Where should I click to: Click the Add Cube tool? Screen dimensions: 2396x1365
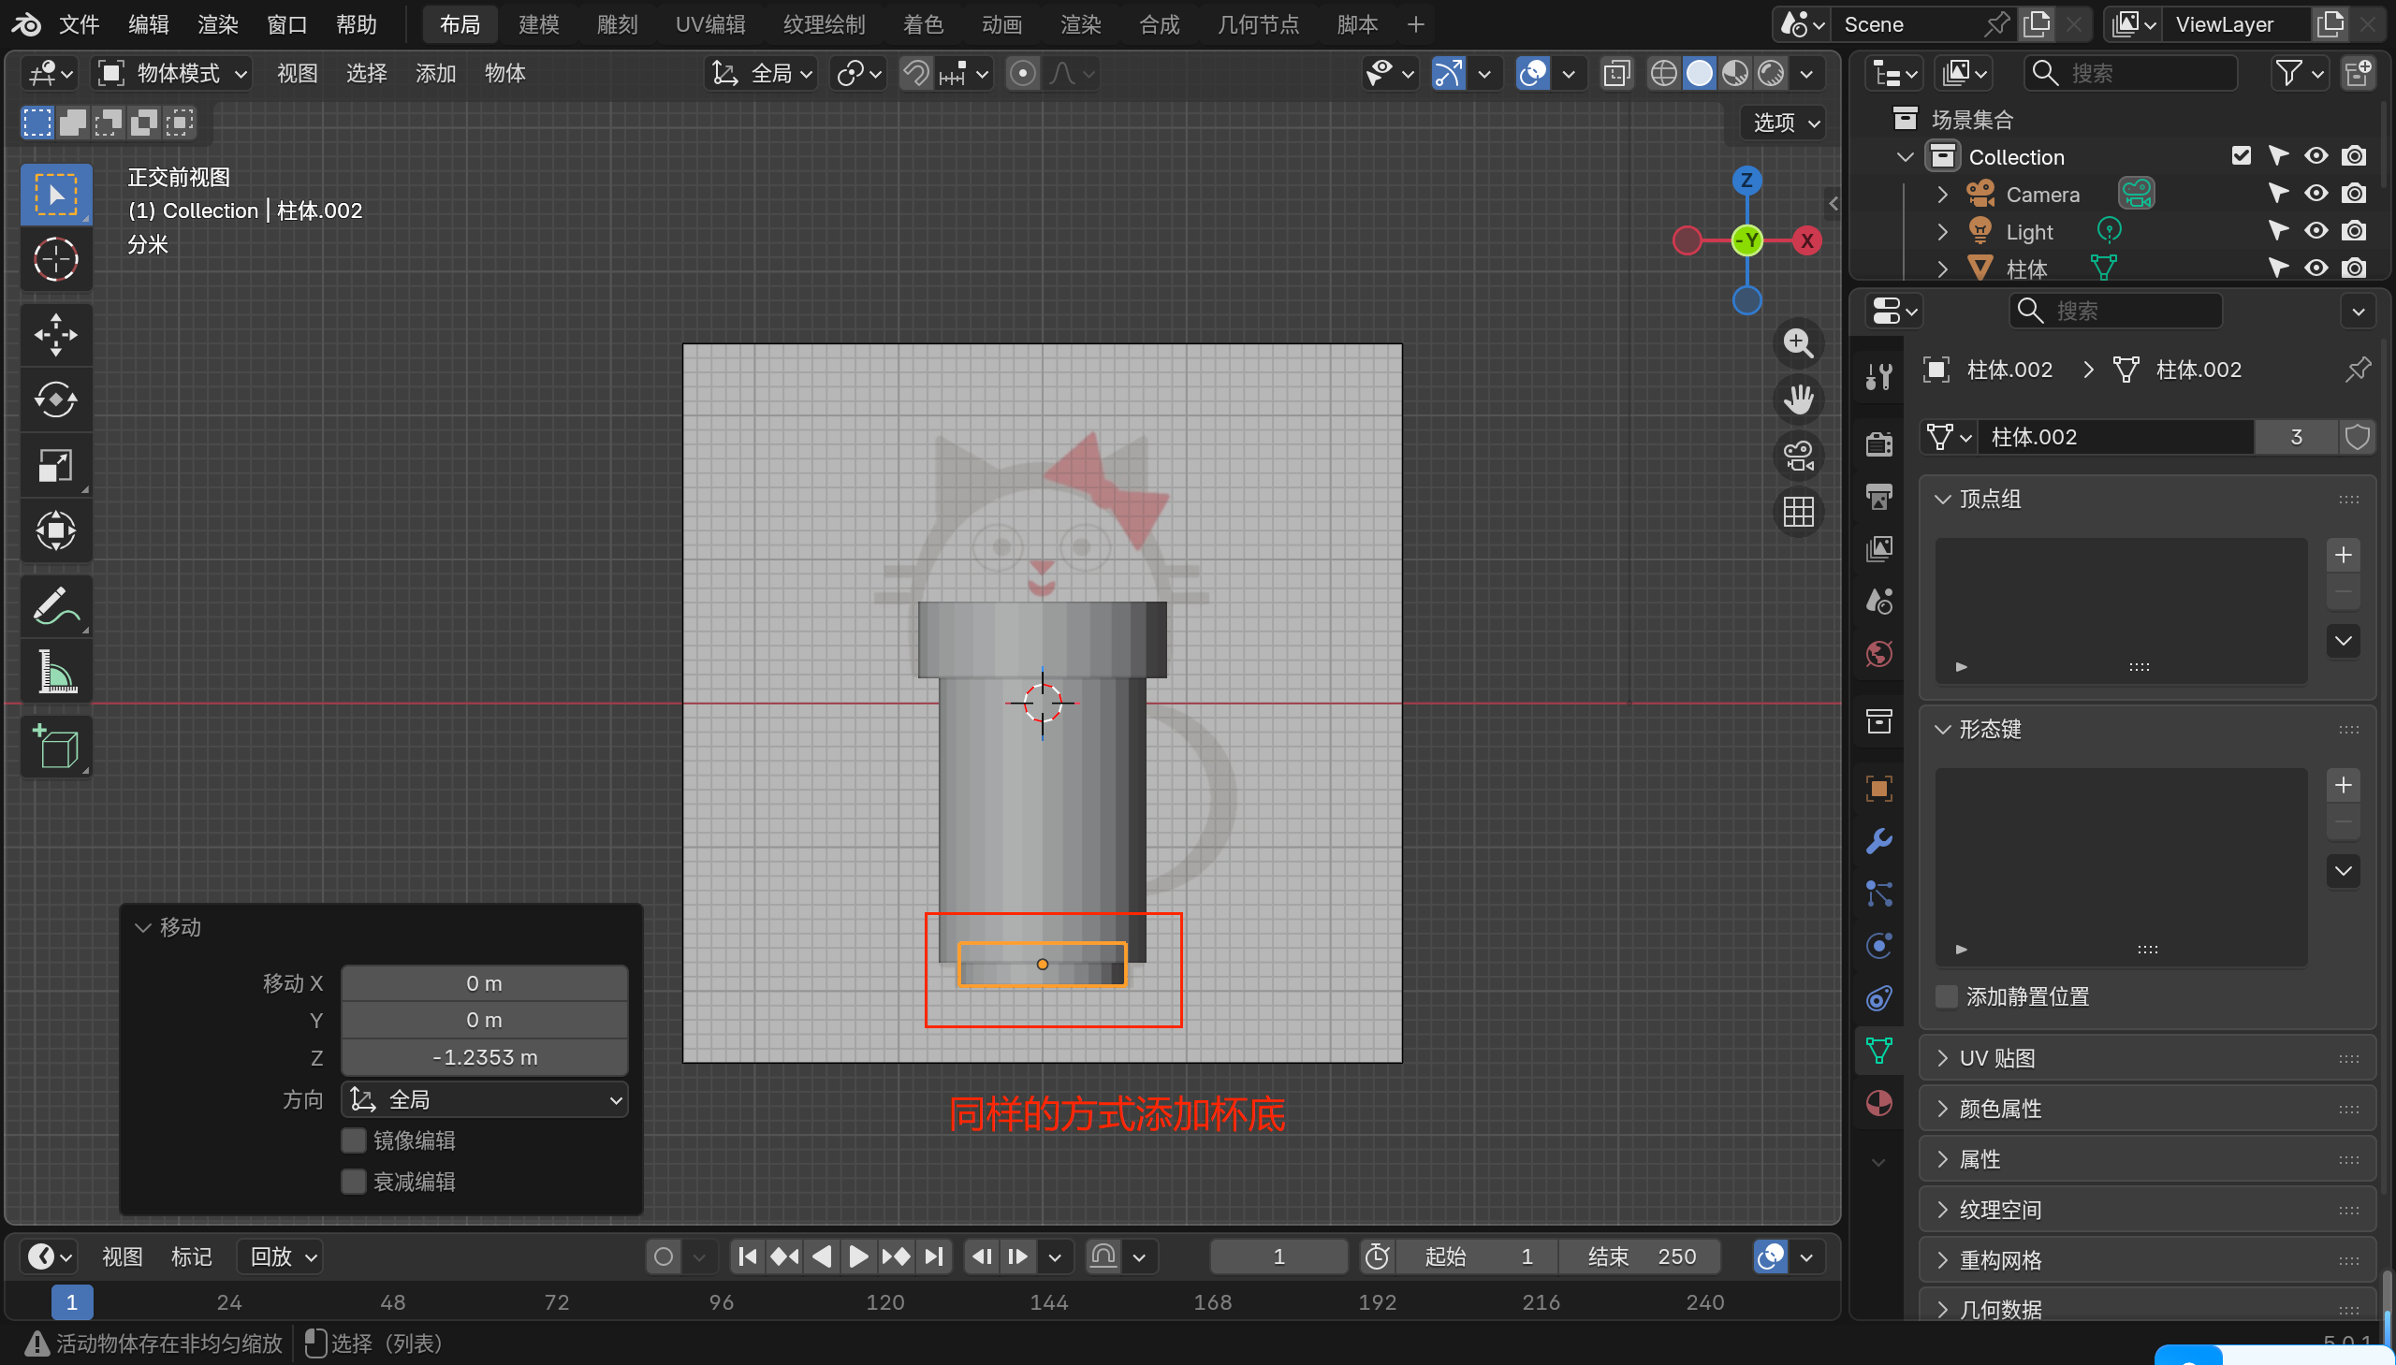point(55,748)
